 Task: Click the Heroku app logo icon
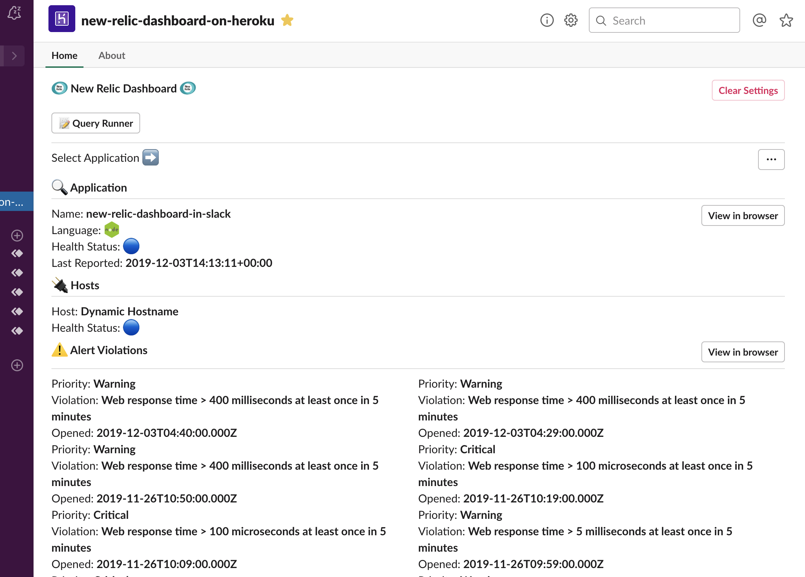62,19
